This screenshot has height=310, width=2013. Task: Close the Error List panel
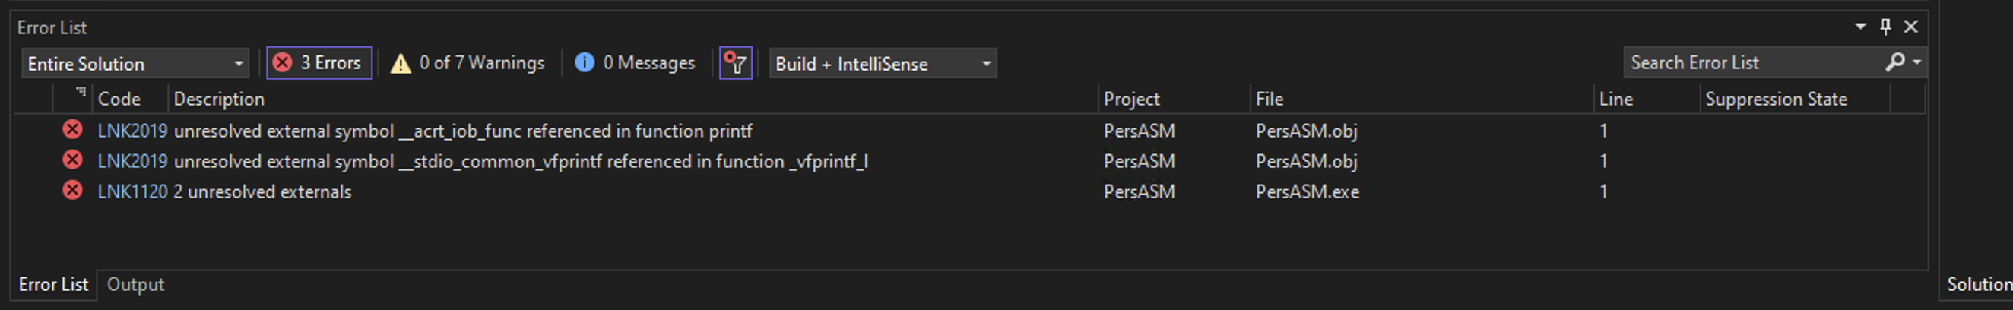pos(1910,27)
